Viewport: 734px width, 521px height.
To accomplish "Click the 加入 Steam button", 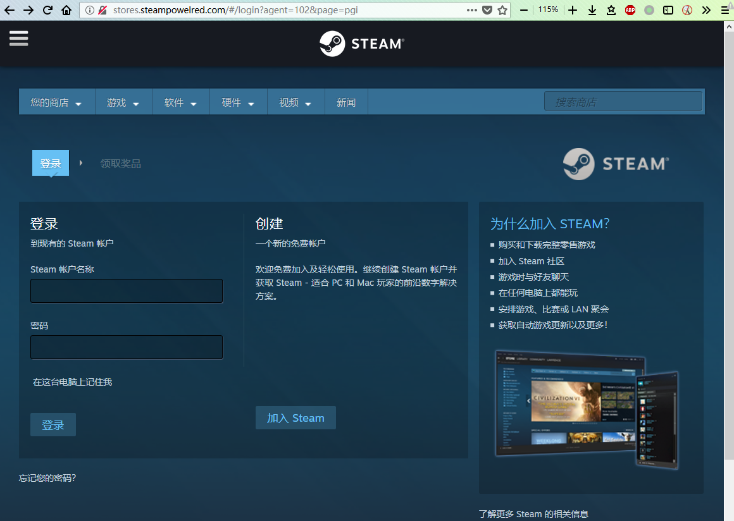I will 295,418.
